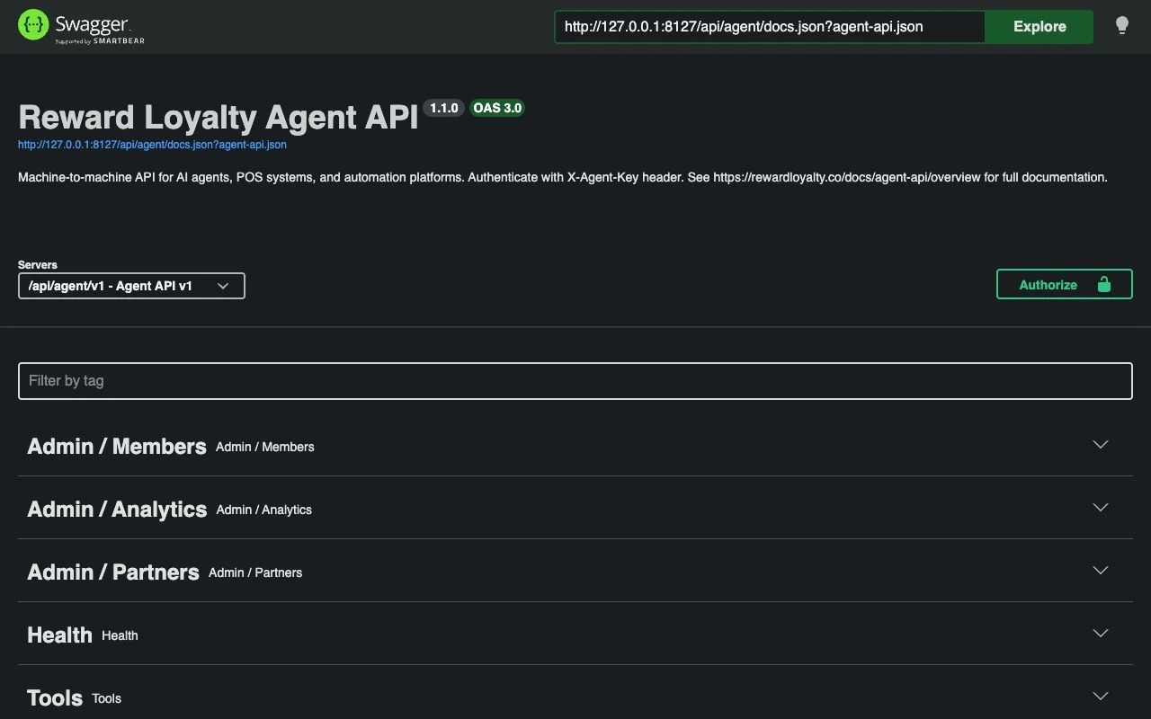This screenshot has width=1151, height=719.
Task: Click the Admin / Partners heading
Action: coord(113,573)
